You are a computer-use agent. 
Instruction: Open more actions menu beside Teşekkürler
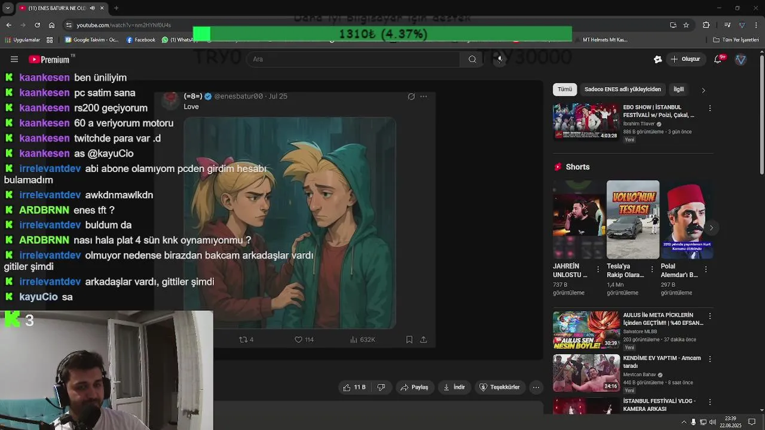(536, 387)
